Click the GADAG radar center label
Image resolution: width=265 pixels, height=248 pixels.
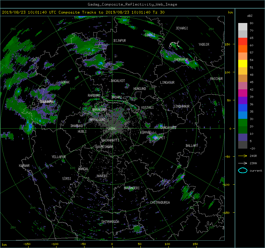[112, 129]
